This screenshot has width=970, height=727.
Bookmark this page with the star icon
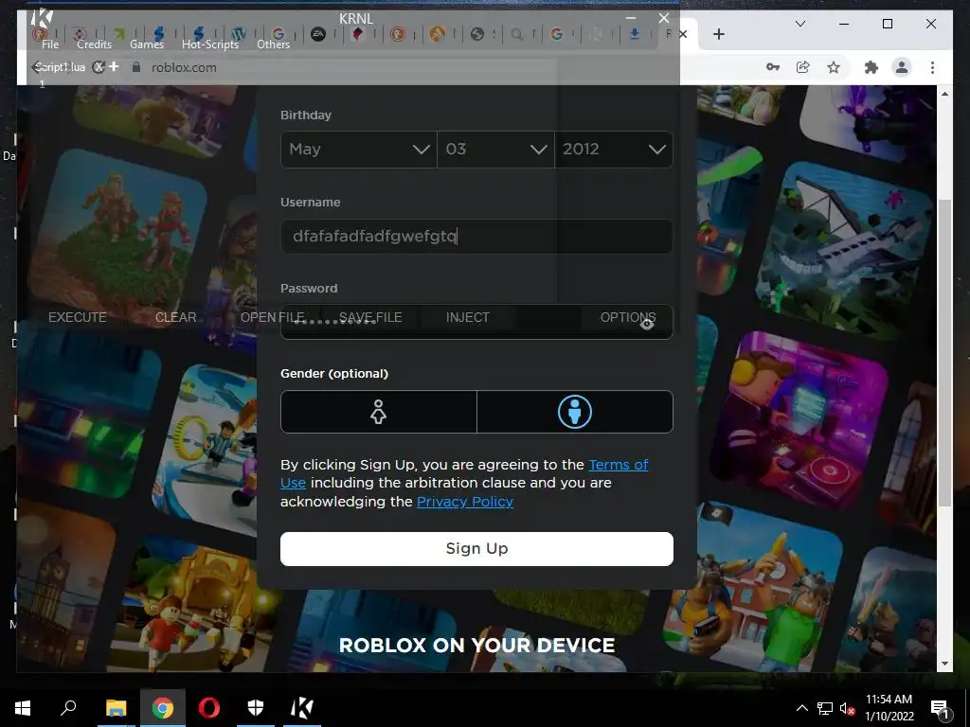tap(834, 67)
